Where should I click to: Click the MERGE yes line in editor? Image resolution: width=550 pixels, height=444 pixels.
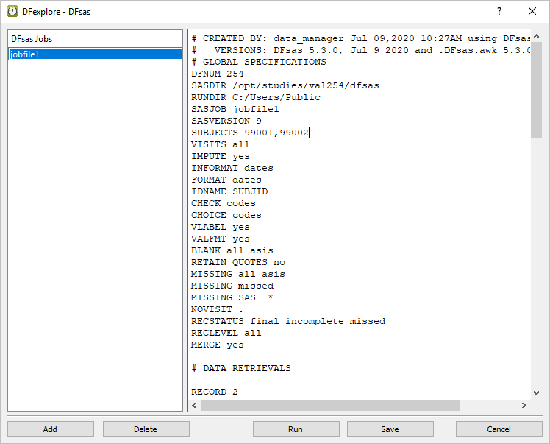pyautogui.click(x=217, y=345)
